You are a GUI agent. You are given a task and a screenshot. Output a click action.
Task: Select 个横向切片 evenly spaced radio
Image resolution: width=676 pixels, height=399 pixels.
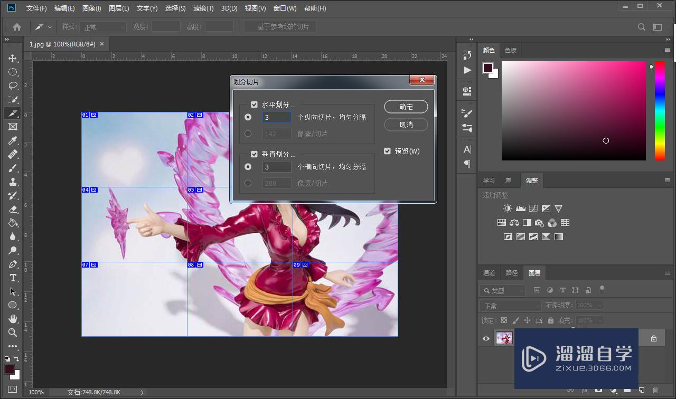tap(248, 167)
